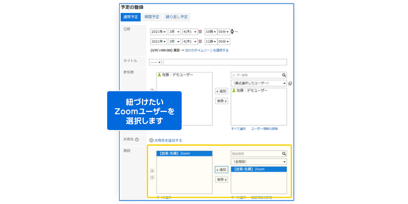Click the clock icon beside start time
Image resolution: width=408 pixels, height=204 pixels.
click(233, 32)
